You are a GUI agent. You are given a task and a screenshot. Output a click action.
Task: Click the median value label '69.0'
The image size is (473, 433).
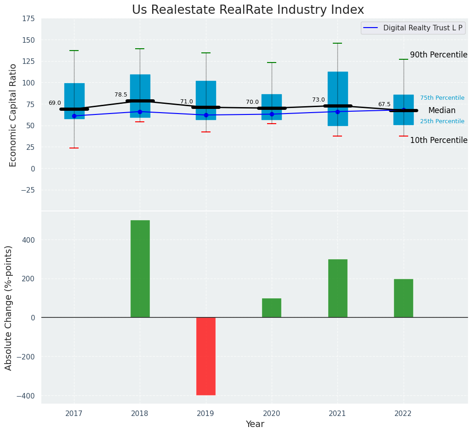(x=55, y=103)
